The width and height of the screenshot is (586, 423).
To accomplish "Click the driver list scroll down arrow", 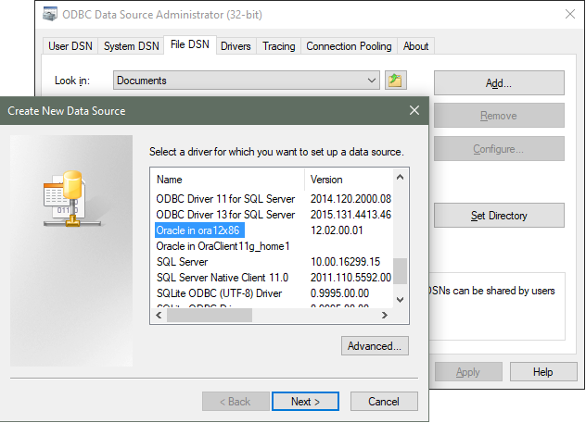I will coord(401,300).
